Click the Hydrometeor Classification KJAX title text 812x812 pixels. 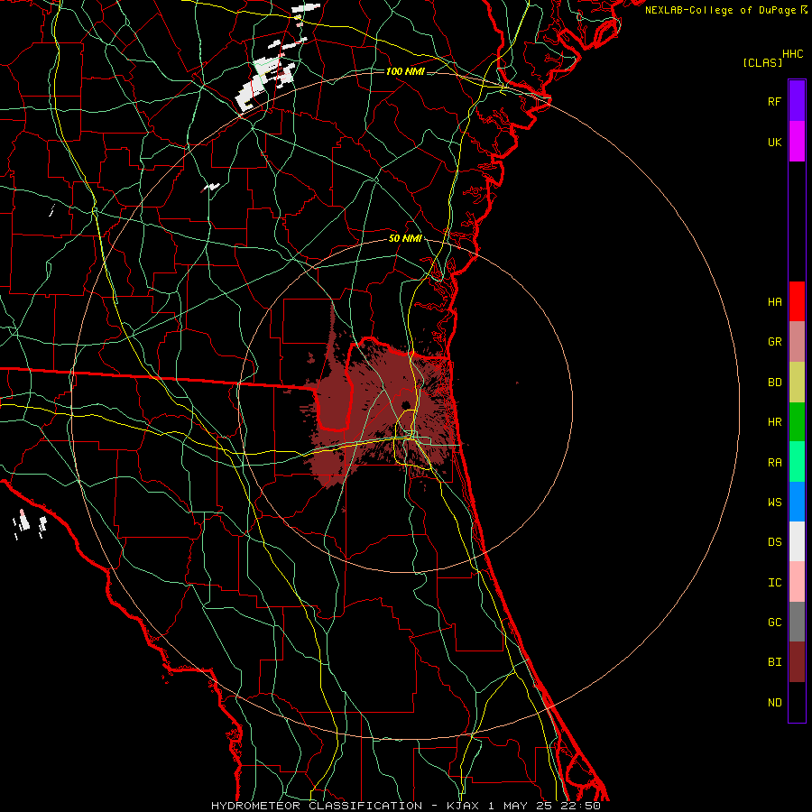[x=405, y=806]
